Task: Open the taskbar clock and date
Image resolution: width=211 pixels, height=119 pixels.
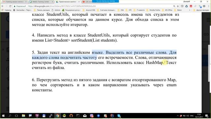Action: (x=199, y=116)
